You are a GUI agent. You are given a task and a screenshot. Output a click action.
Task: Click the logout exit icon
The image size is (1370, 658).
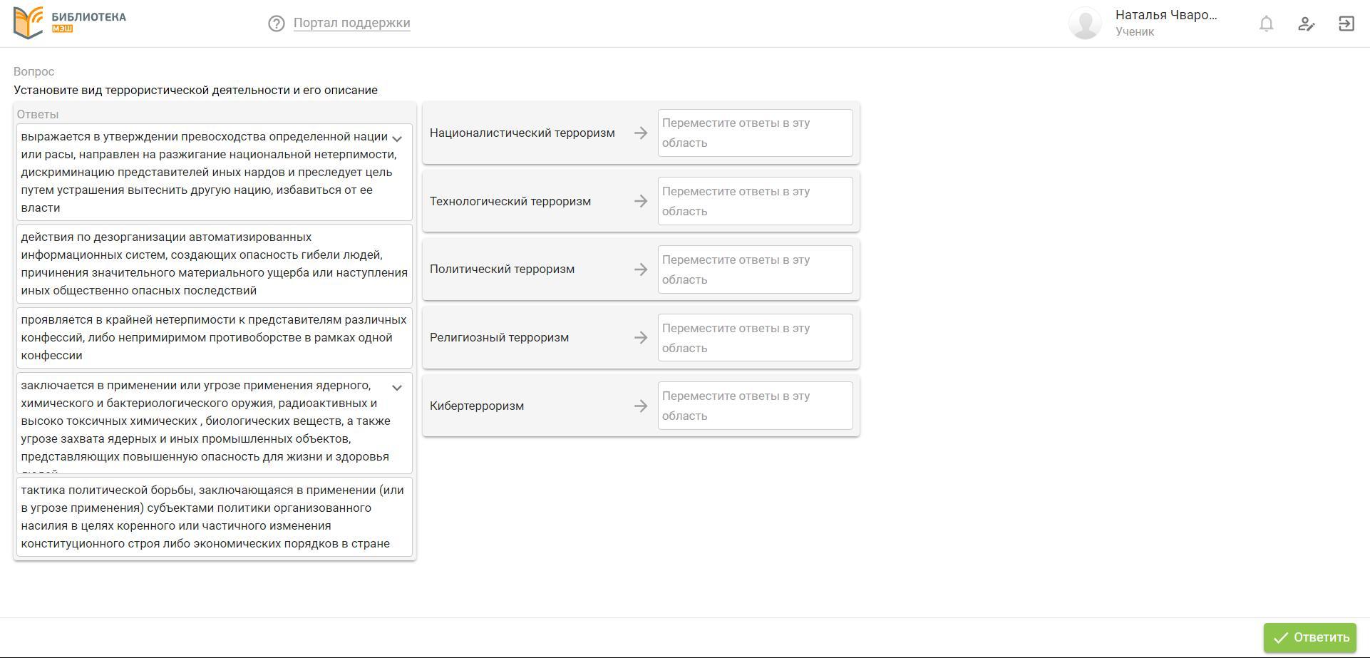[x=1346, y=24]
